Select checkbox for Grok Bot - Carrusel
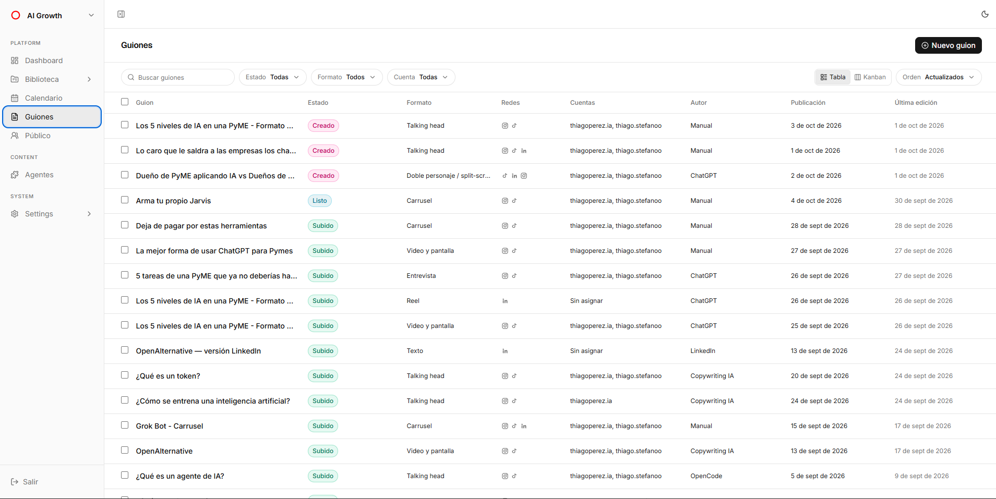The width and height of the screenshot is (996, 499). (125, 425)
